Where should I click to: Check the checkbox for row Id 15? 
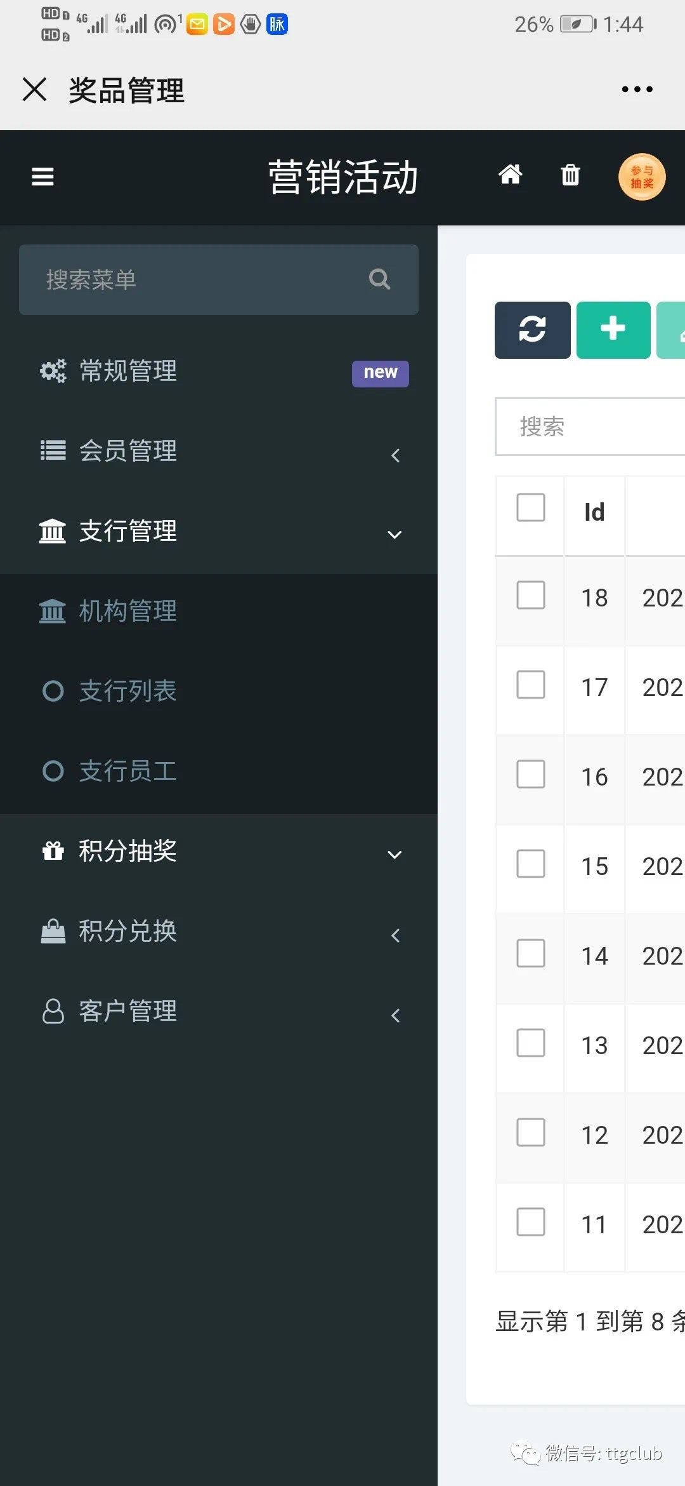[531, 864]
